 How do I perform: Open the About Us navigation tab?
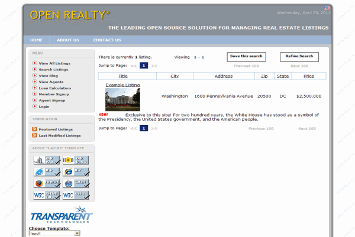point(68,40)
